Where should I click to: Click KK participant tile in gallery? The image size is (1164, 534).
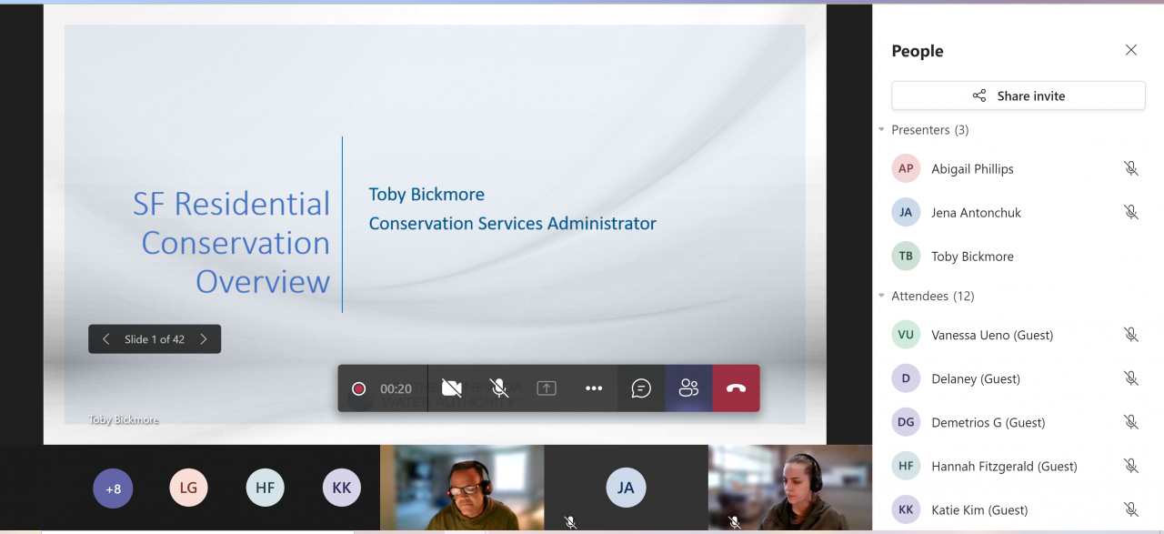pyautogui.click(x=341, y=489)
